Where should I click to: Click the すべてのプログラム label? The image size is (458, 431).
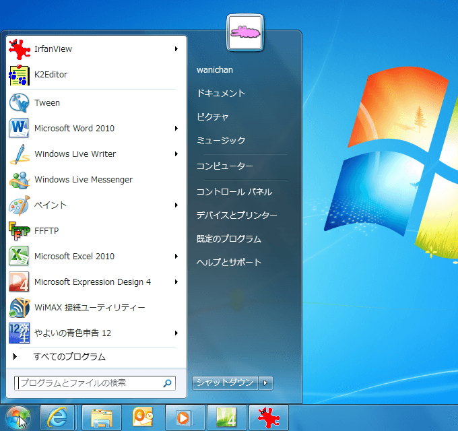(x=69, y=356)
